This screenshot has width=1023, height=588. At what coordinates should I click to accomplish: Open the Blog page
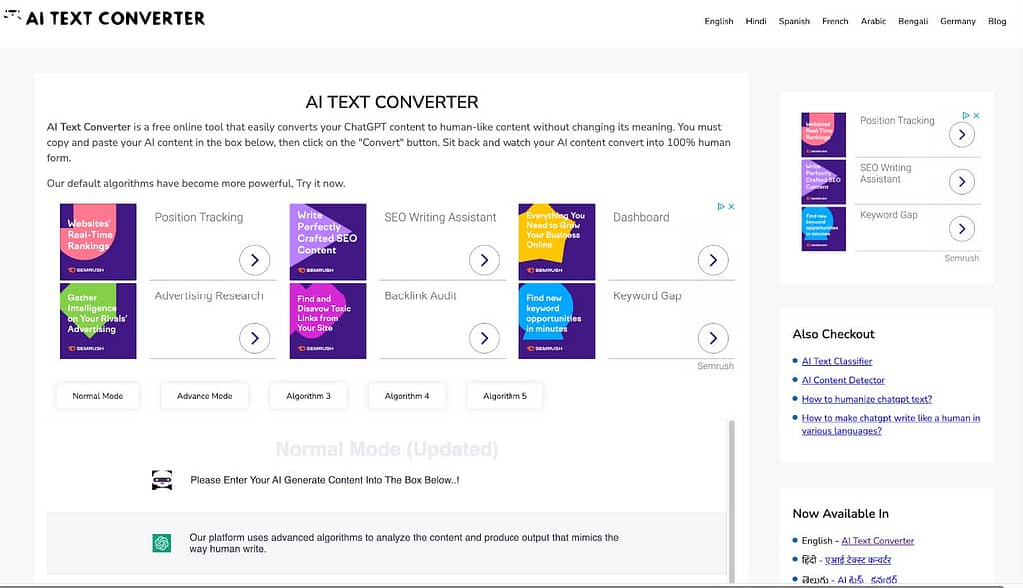point(997,21)
